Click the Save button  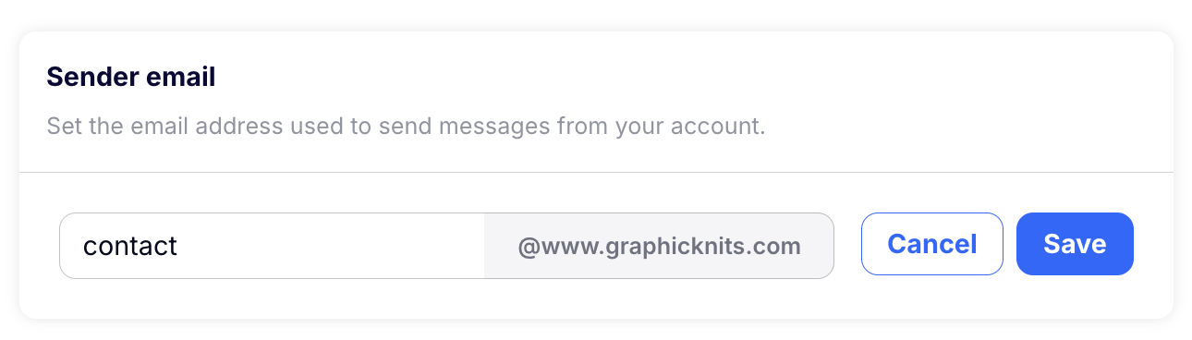point(1075,244)
